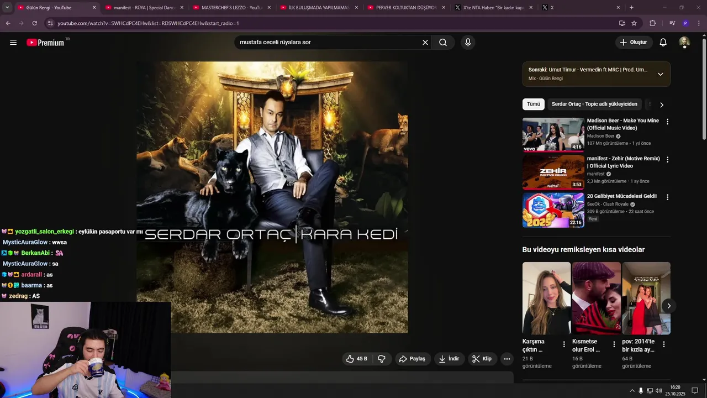Viewport: 707px width, 398px height.
Task: Clear the search box text
Action: [425, 43]
